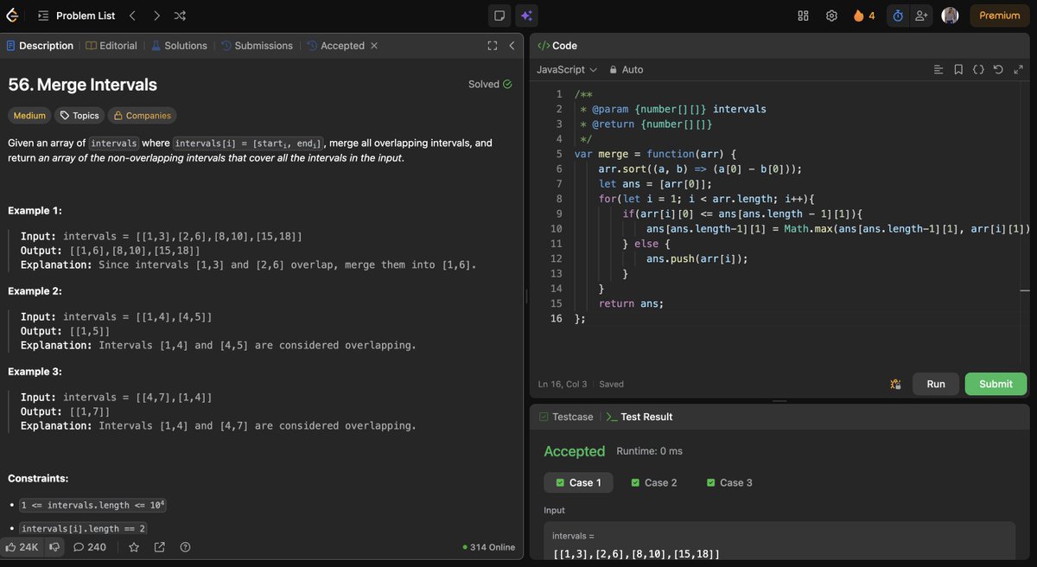Start the timer stopwatch icon

pos(898,16)
